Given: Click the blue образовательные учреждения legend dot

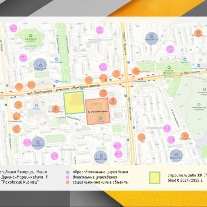Looking at the screenshot, I should coord(67,172).
